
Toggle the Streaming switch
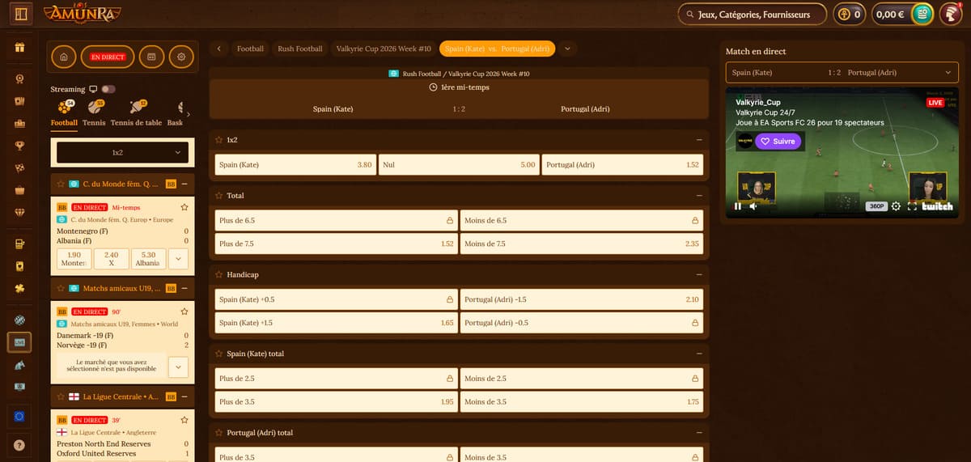pos(108,89)
